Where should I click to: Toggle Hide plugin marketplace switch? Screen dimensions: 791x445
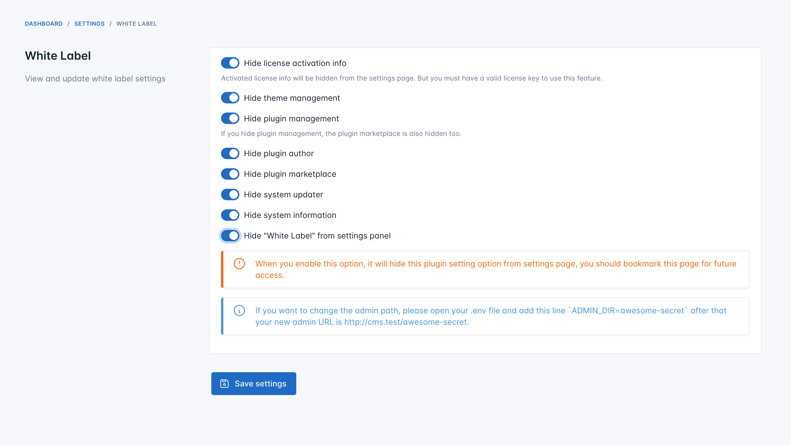point(230,174)
